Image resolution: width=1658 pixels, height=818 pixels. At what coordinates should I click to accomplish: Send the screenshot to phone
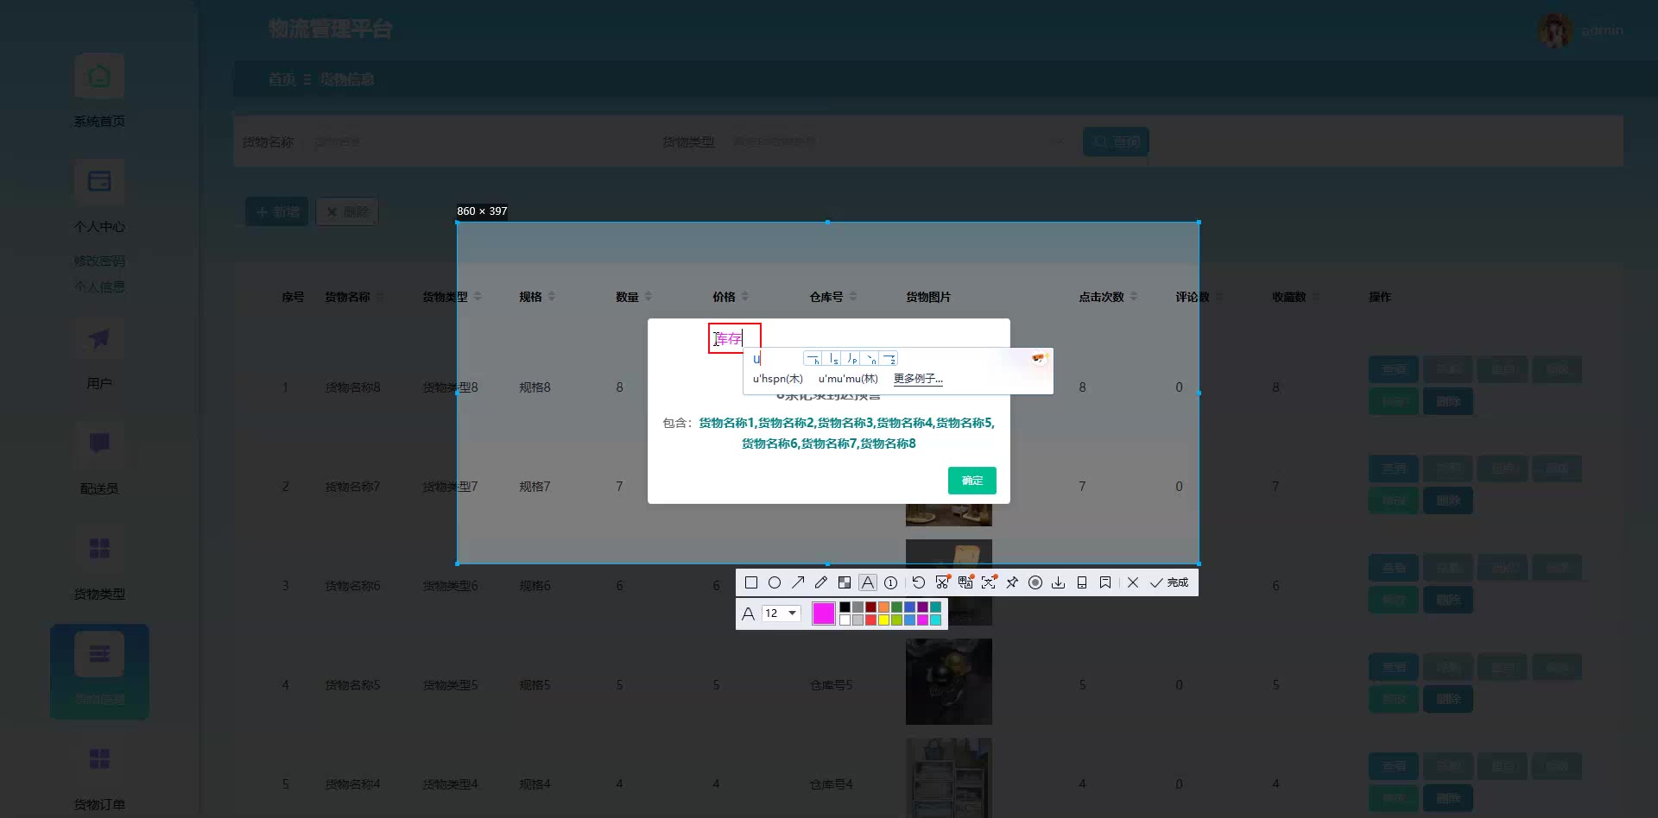1082,582
